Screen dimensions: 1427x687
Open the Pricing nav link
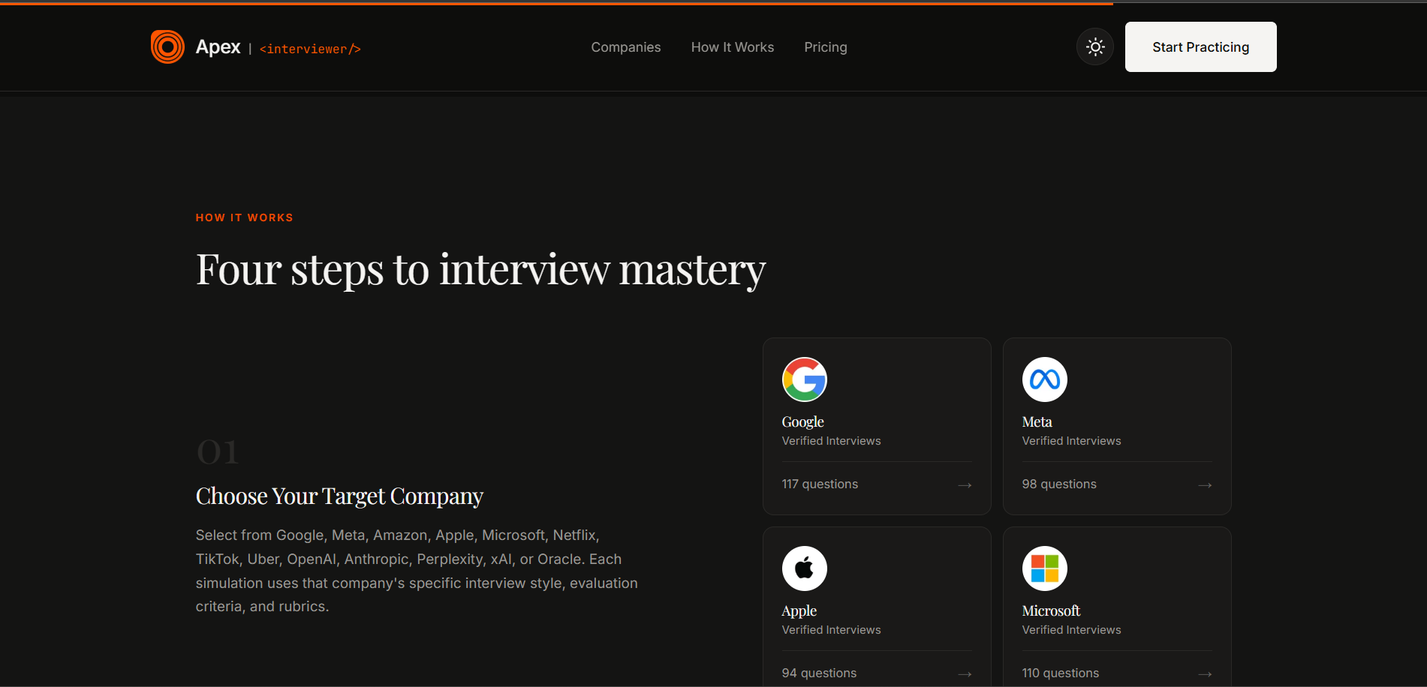pyautogui.click(x=826, y=47)
